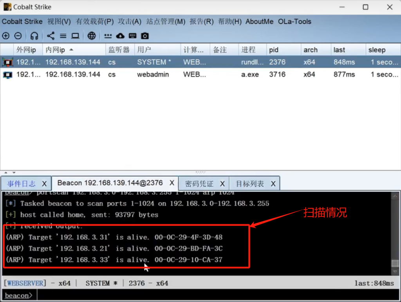Screen dimensions: 401x302
Task: Click the 'host called home' output line
Action: pos(82,215)
